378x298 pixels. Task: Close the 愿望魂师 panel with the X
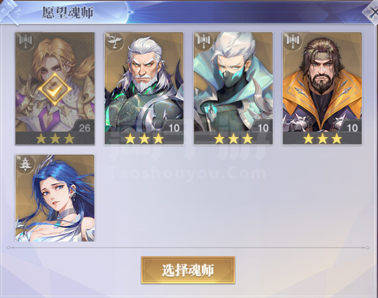[372, 12]
